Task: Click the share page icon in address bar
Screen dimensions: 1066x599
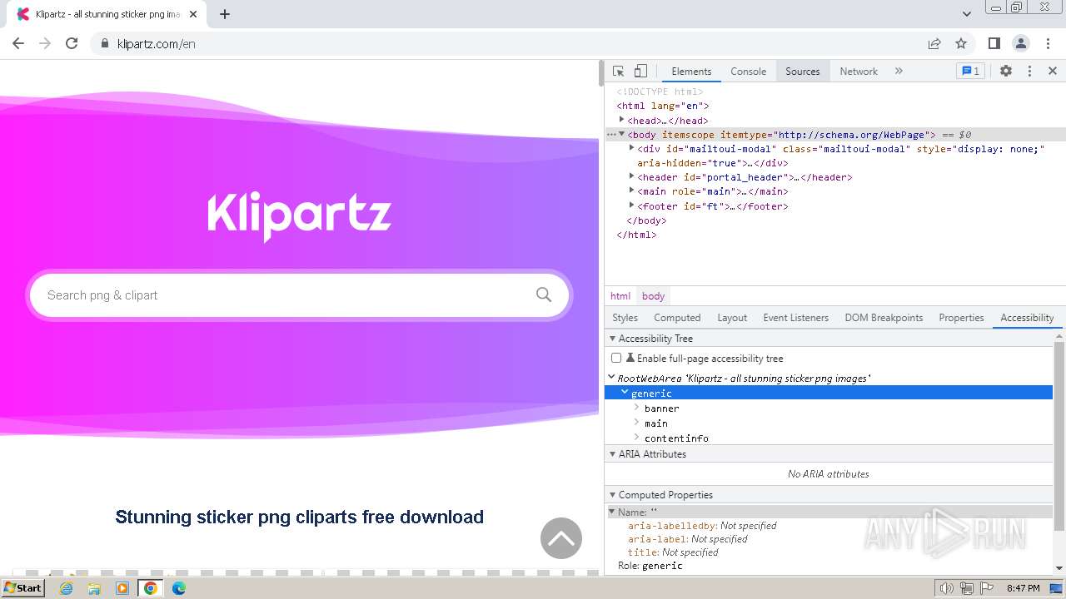Action: 934,43
